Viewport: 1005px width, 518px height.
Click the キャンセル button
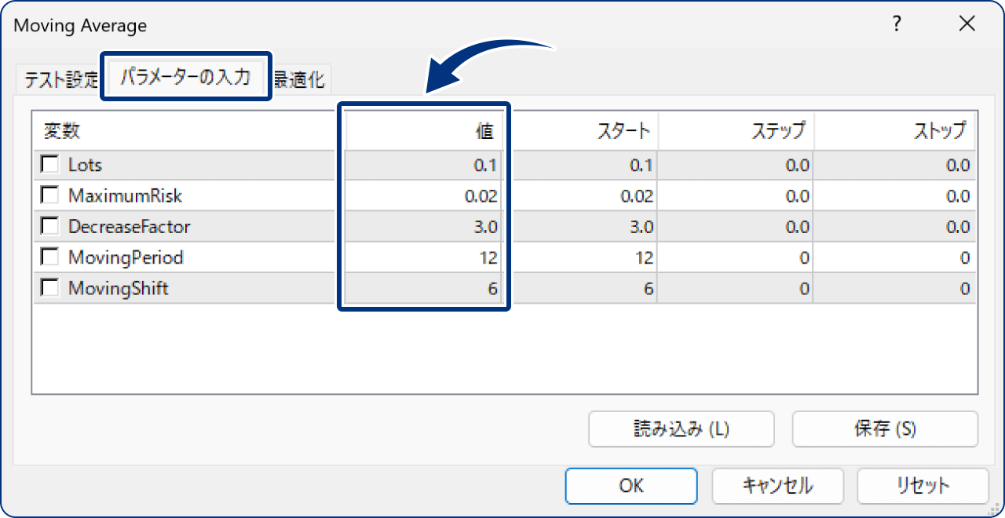(x=777, y=485)
